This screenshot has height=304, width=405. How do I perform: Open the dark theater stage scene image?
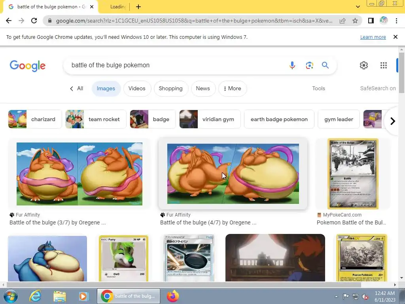pyautogui.click(x=275, y=258)
